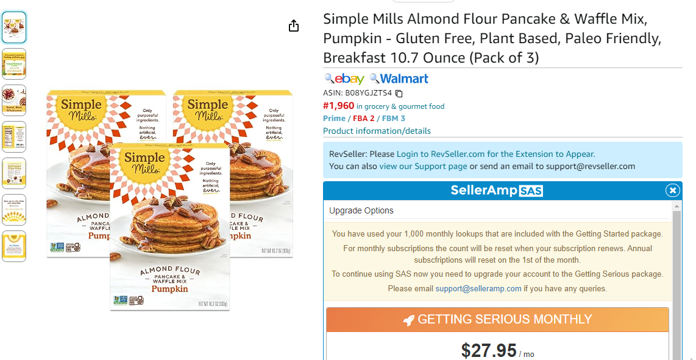Close the SellerAmp SAS panel
Screen dimensions: 696x360
point(672,190)
